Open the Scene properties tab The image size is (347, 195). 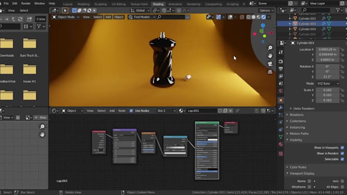(281, 83)
